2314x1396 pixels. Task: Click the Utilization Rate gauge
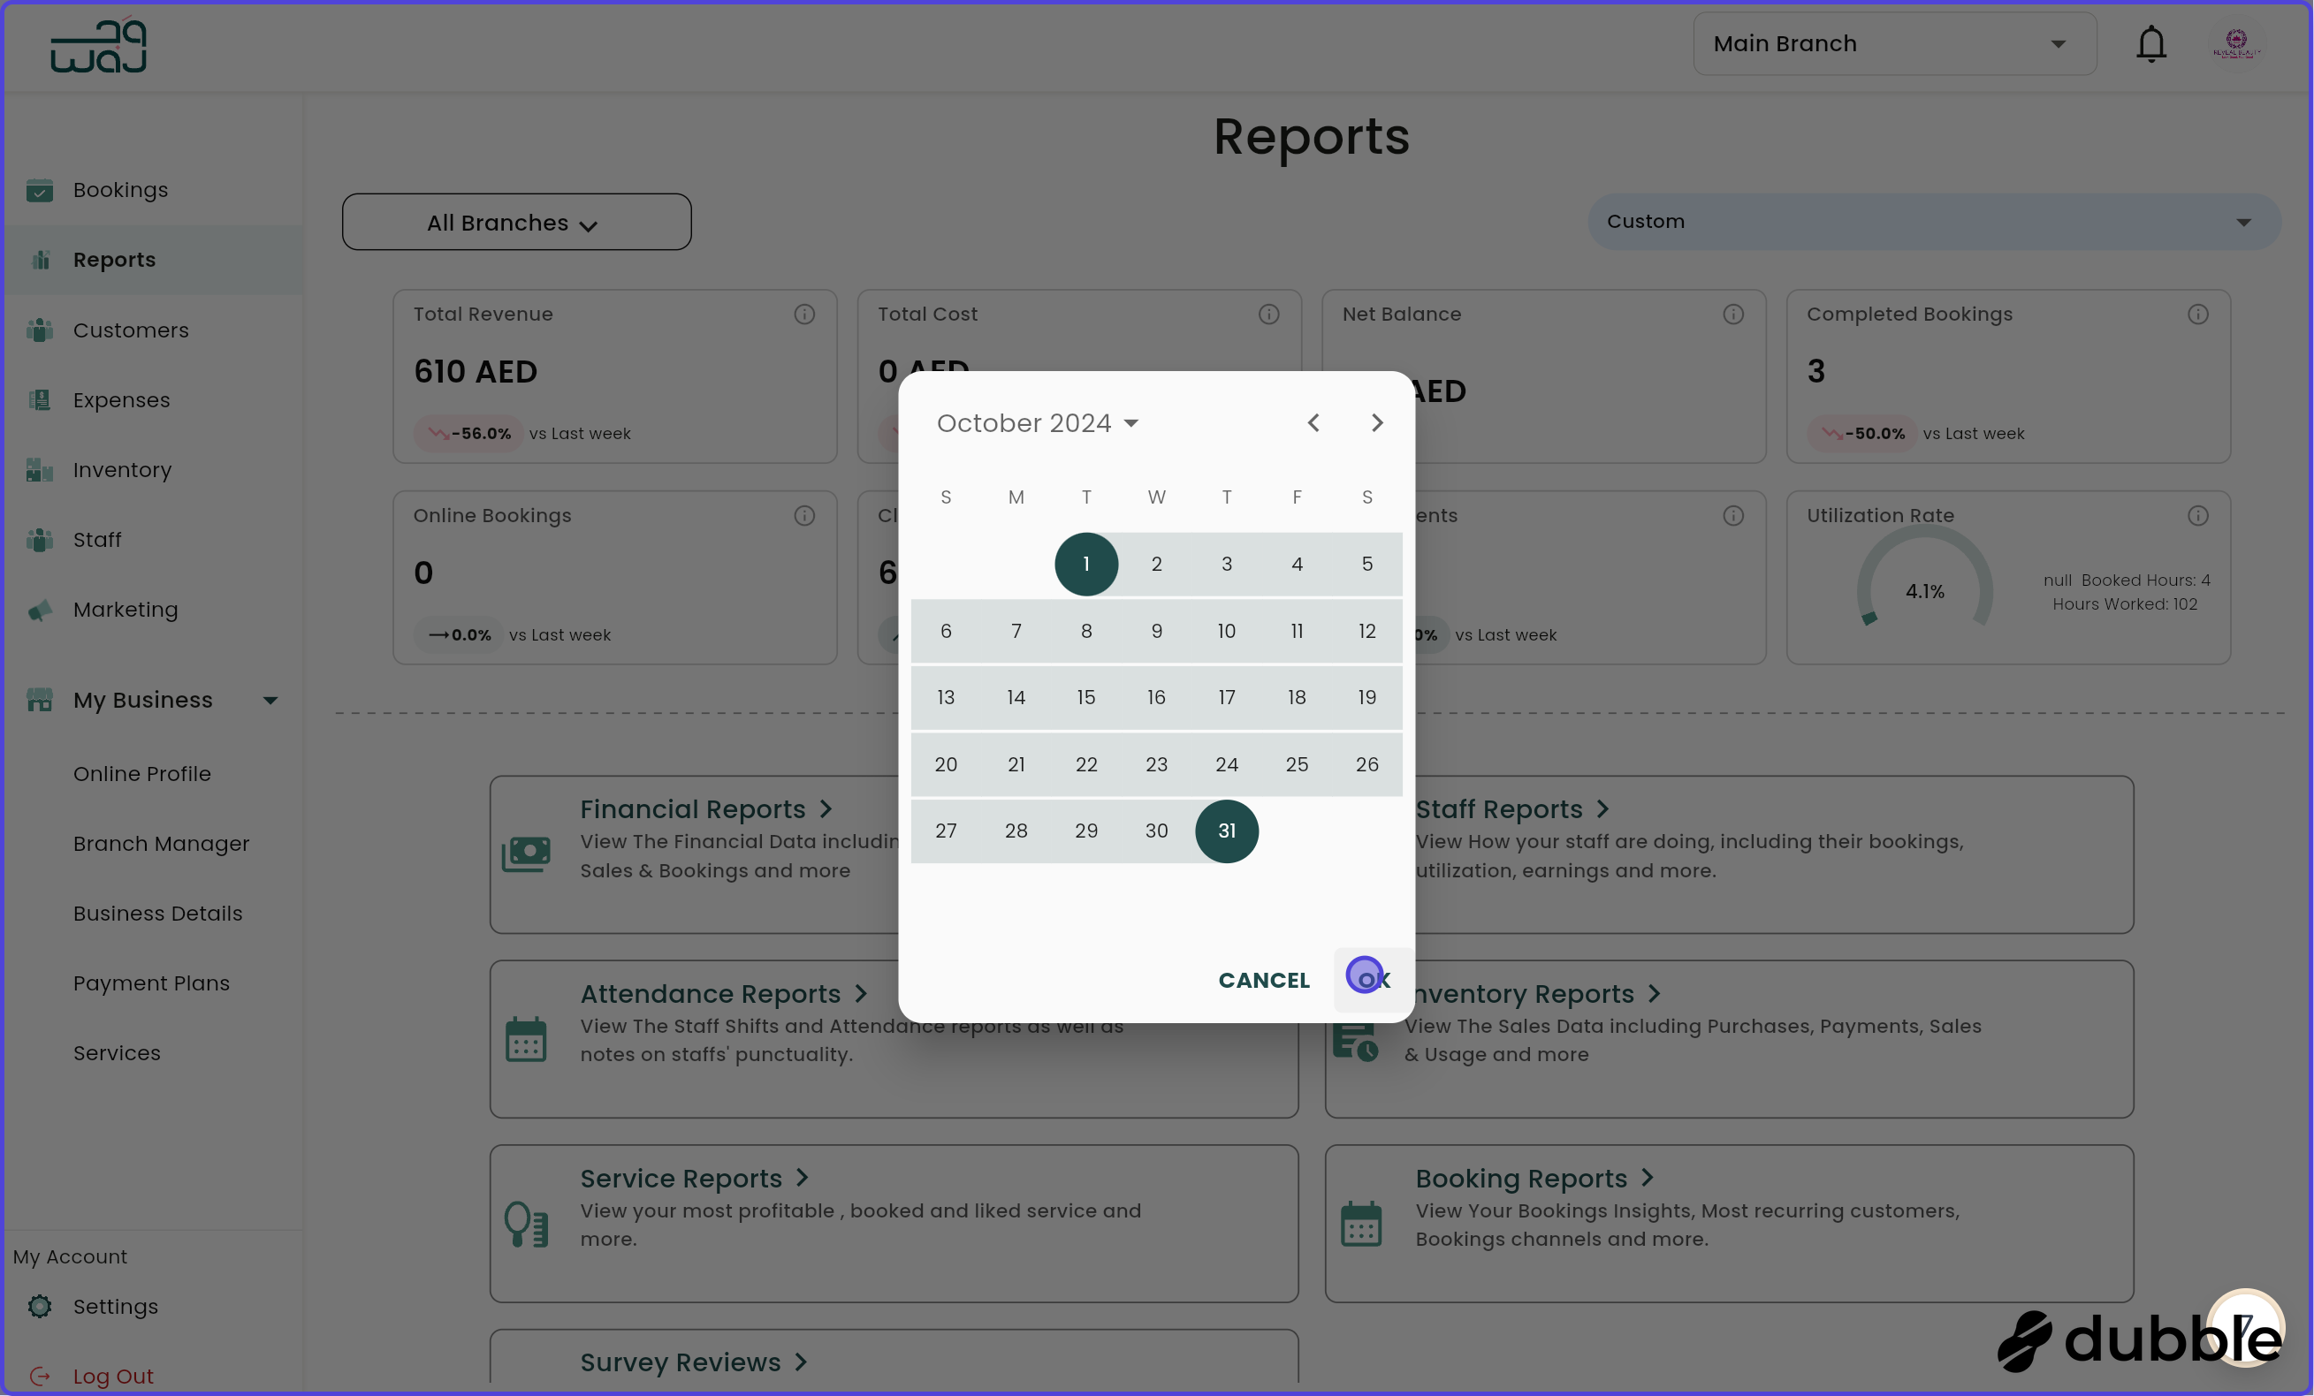pos(1923,588)
